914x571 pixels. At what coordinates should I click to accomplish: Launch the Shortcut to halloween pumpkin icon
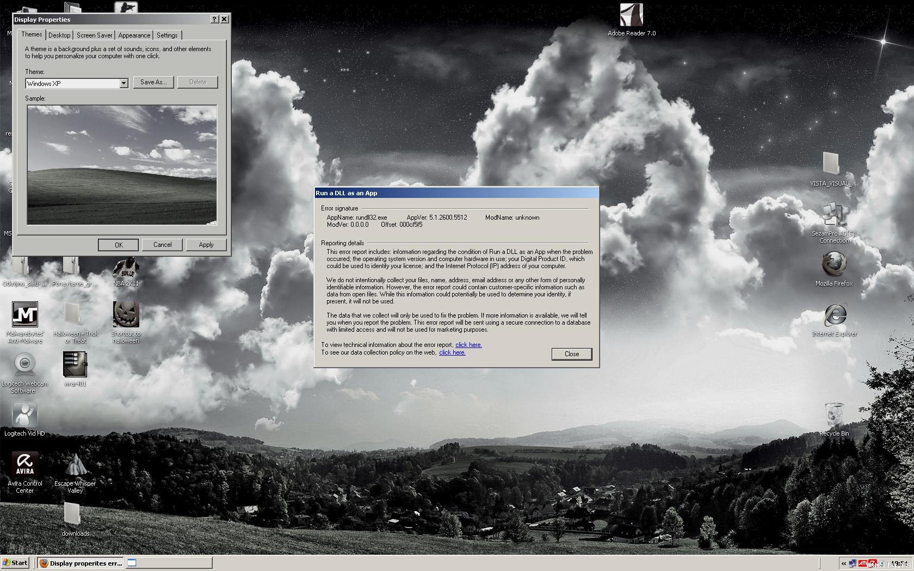126,322
